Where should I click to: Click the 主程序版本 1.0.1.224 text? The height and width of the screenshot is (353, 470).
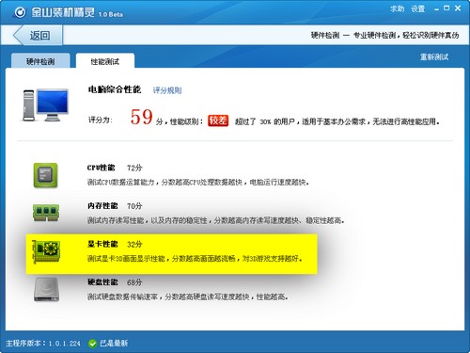click(43, 344)
